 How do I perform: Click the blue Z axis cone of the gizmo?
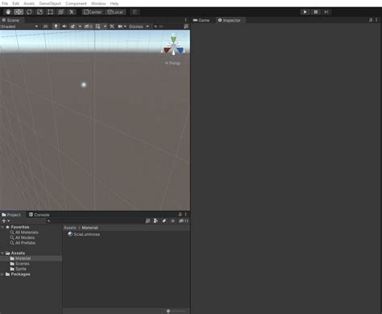[181, 50]
